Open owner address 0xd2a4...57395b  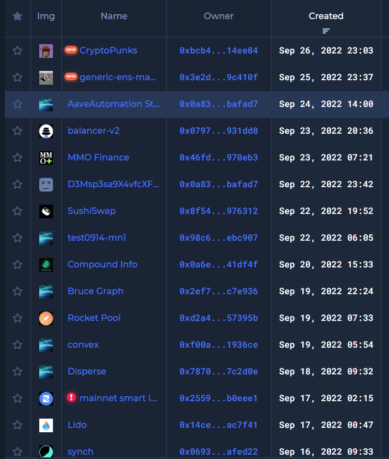coord(219,318)
